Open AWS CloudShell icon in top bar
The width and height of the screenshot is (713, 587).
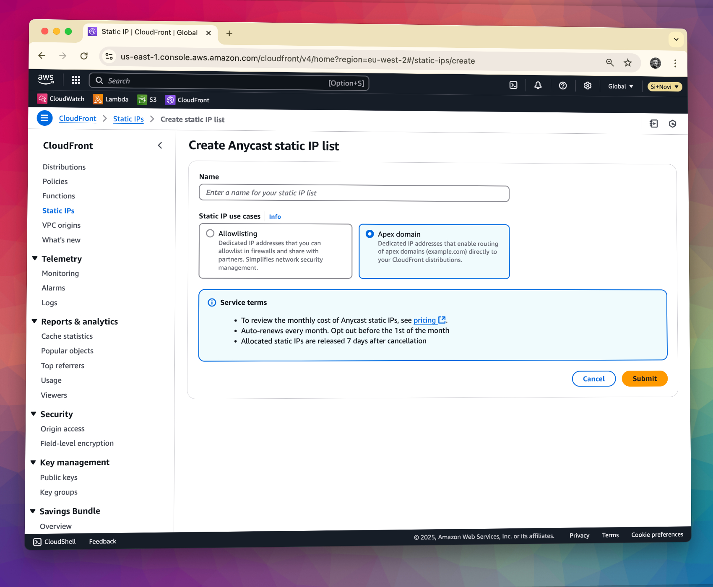coord(513,85)
